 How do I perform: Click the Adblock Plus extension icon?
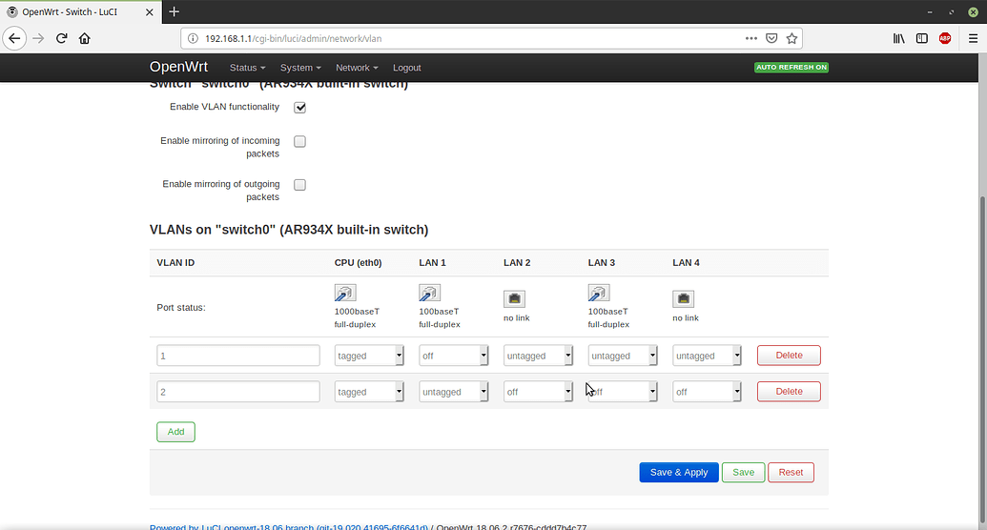click(944, 38)
